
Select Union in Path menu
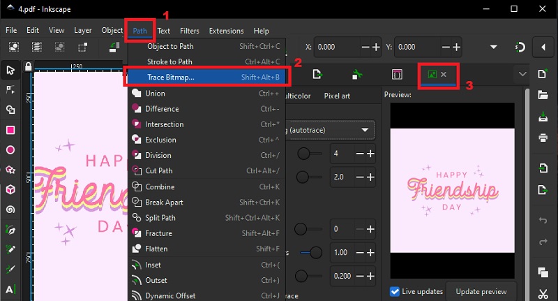(206, 94)
